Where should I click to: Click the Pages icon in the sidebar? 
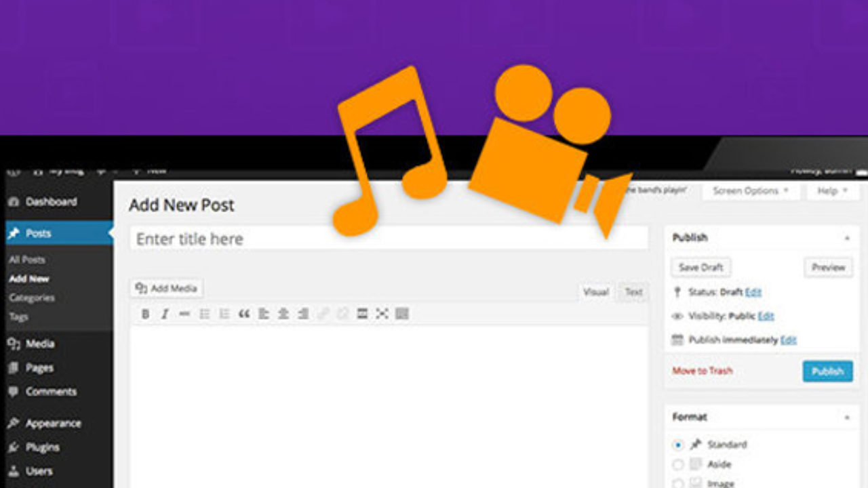pos(14,368)
